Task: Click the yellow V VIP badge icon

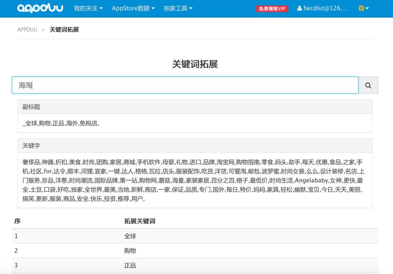Action: pos(361,8)
